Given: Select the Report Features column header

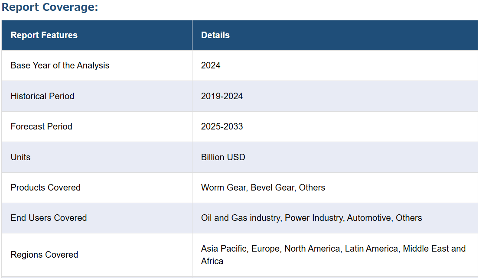Looking at the screenshot, I should (44, 35).
